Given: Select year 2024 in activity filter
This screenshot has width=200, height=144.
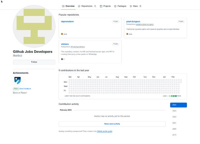Looking at the screenshot, I should pyautogui.click(x=178, y=105).
